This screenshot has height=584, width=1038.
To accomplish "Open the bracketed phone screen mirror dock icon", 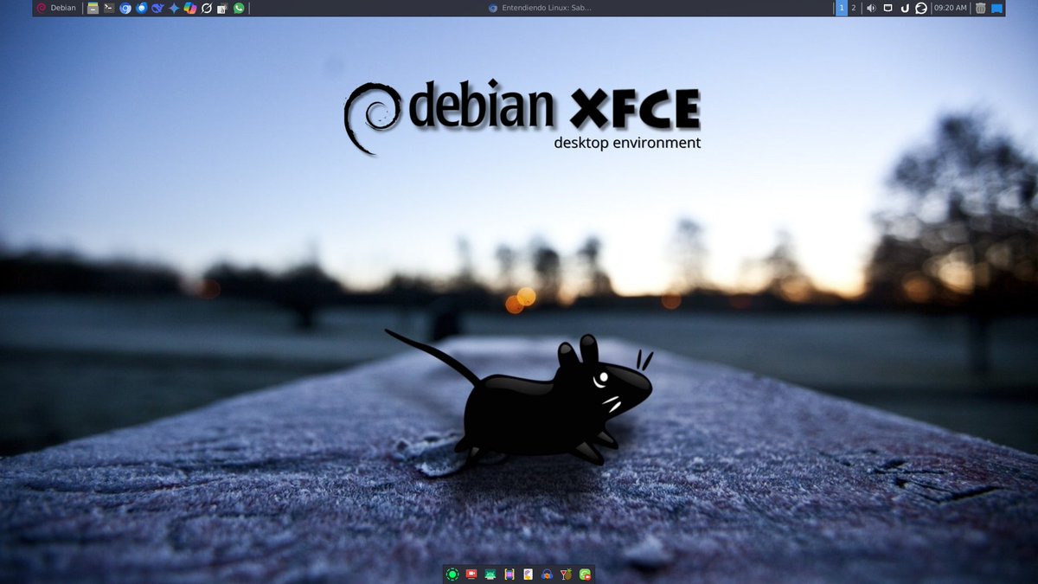I will click(509, 574).
